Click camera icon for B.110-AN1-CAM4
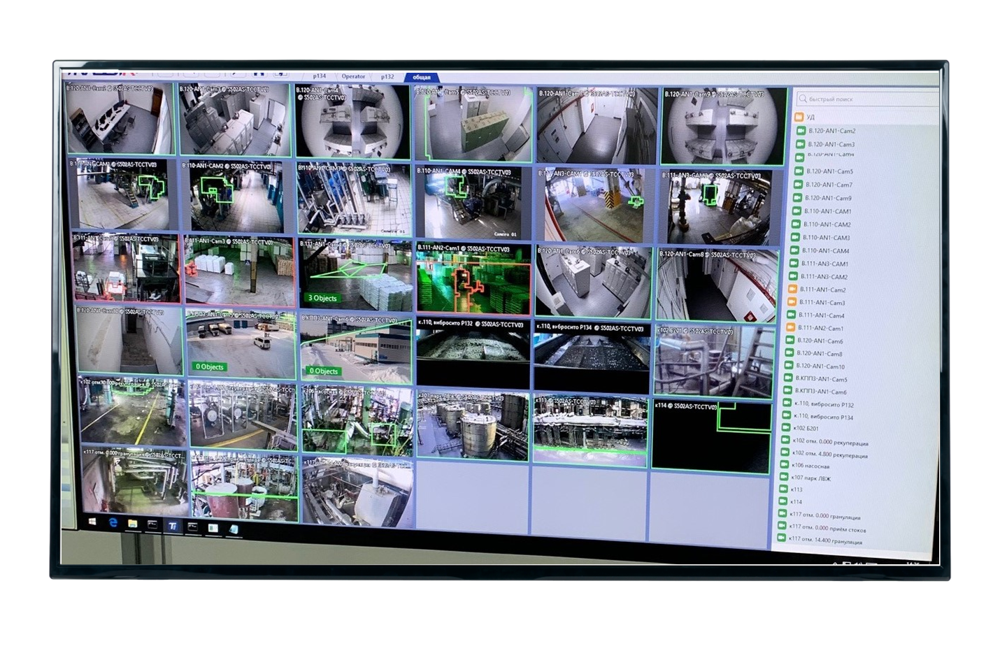This screenshot has width=986, height=658. 794,250
